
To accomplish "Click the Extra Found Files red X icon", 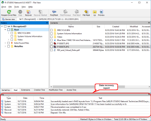I will 12,43.
